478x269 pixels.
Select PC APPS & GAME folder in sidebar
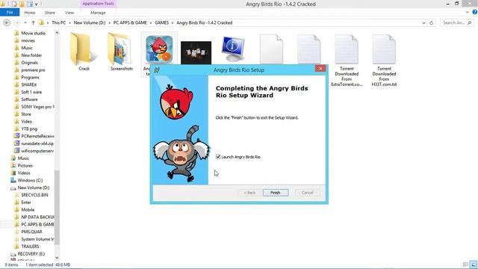click(37, 224)
